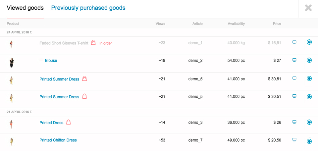
Task: Click the monitor icon in the Printed Dress row
Action: (294, 122)
